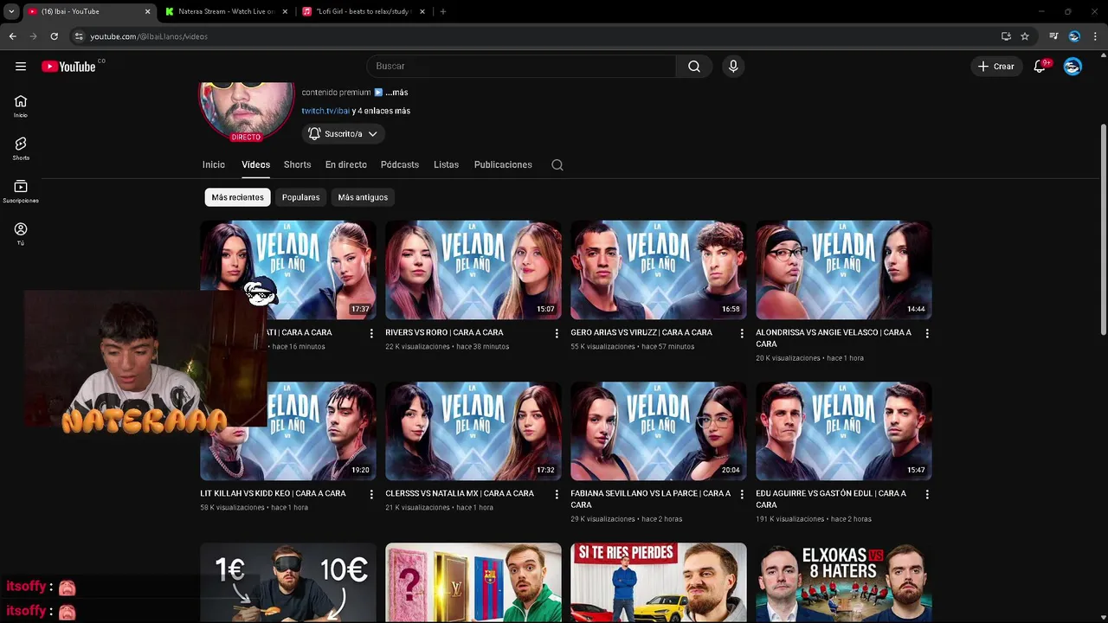Screen dimensions: 1108x623
Task: Select the Más recientes filter chip
Action: coord(237,197)
